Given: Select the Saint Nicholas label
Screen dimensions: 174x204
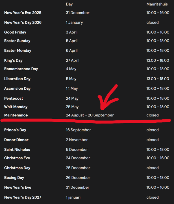Looking at the screenshot, I should pyautogui.click(x=17, y=150).
